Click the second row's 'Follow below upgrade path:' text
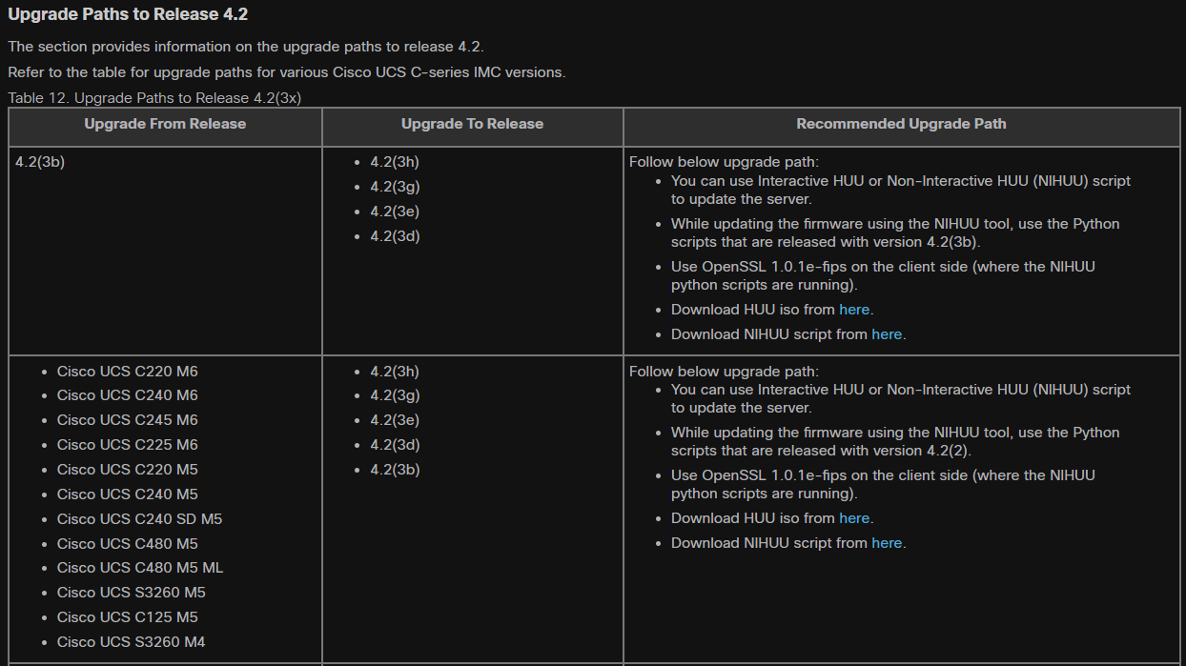 coord(724,372)
